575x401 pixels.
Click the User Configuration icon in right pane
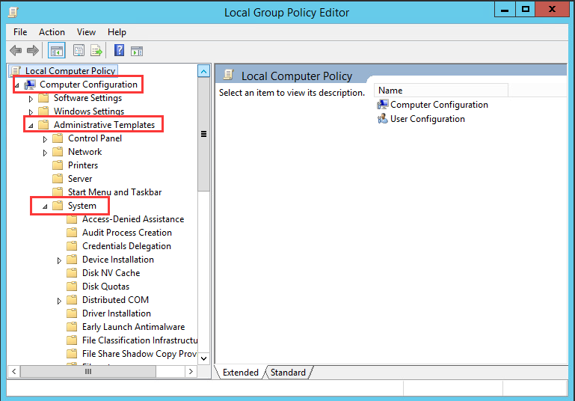coord(382,118)
